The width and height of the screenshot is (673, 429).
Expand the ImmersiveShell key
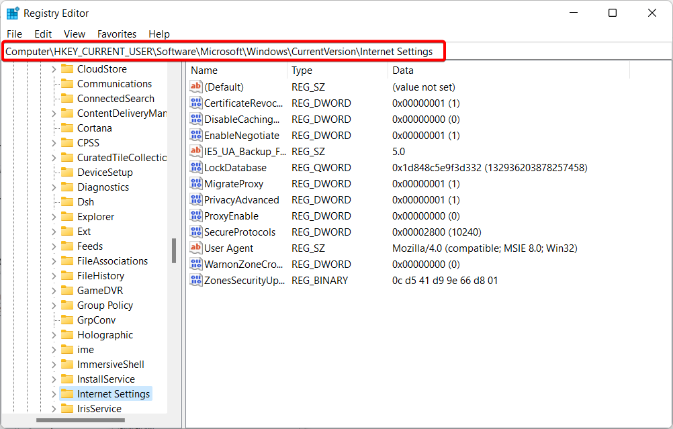[x=54, y=365]
